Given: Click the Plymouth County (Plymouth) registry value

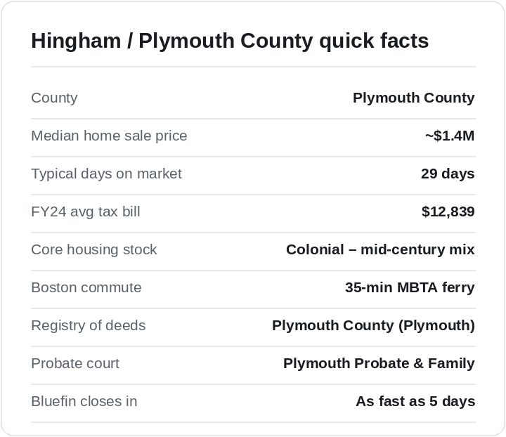Looking at the screenshot, I should 373,326.
